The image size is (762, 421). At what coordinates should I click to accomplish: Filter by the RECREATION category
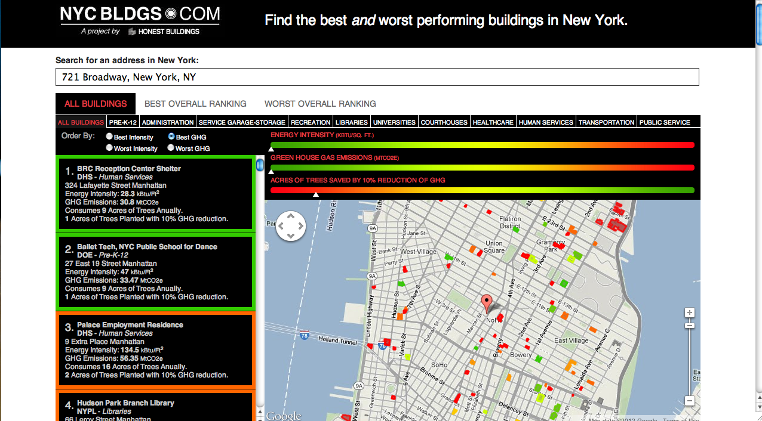click(311, 122)
